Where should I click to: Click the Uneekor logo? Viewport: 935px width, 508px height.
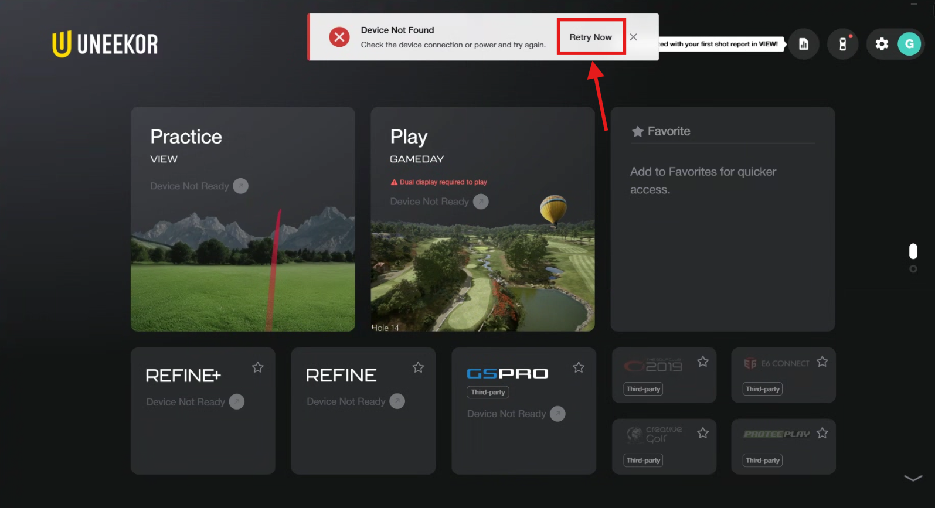click(105, 44)
